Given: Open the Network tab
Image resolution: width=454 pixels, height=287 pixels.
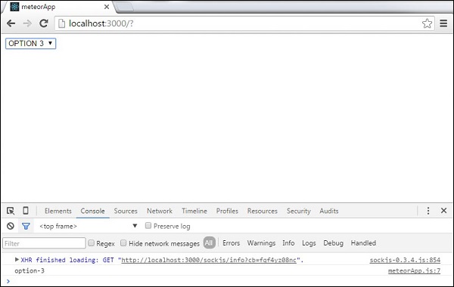Looking at the screenshot, I should tap(160, 211).
